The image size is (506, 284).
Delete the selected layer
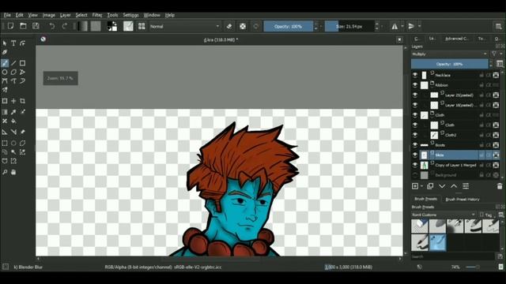coord(500,186)
